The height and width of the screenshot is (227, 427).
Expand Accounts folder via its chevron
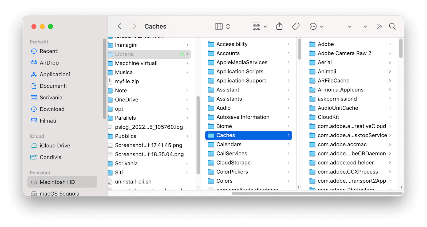tap(289, 53)
